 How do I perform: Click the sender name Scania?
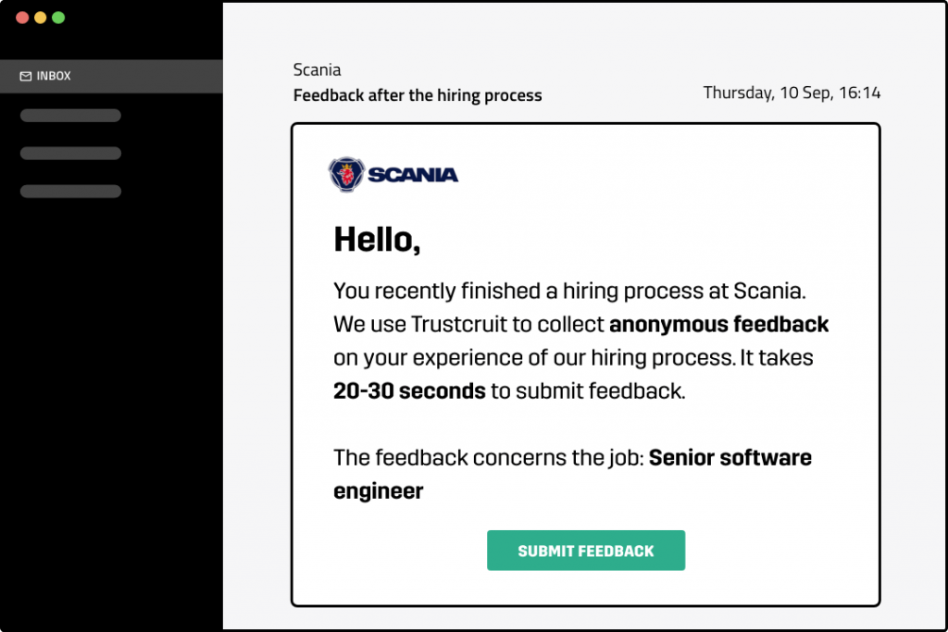pyautogui.click(x=317, y=70)
